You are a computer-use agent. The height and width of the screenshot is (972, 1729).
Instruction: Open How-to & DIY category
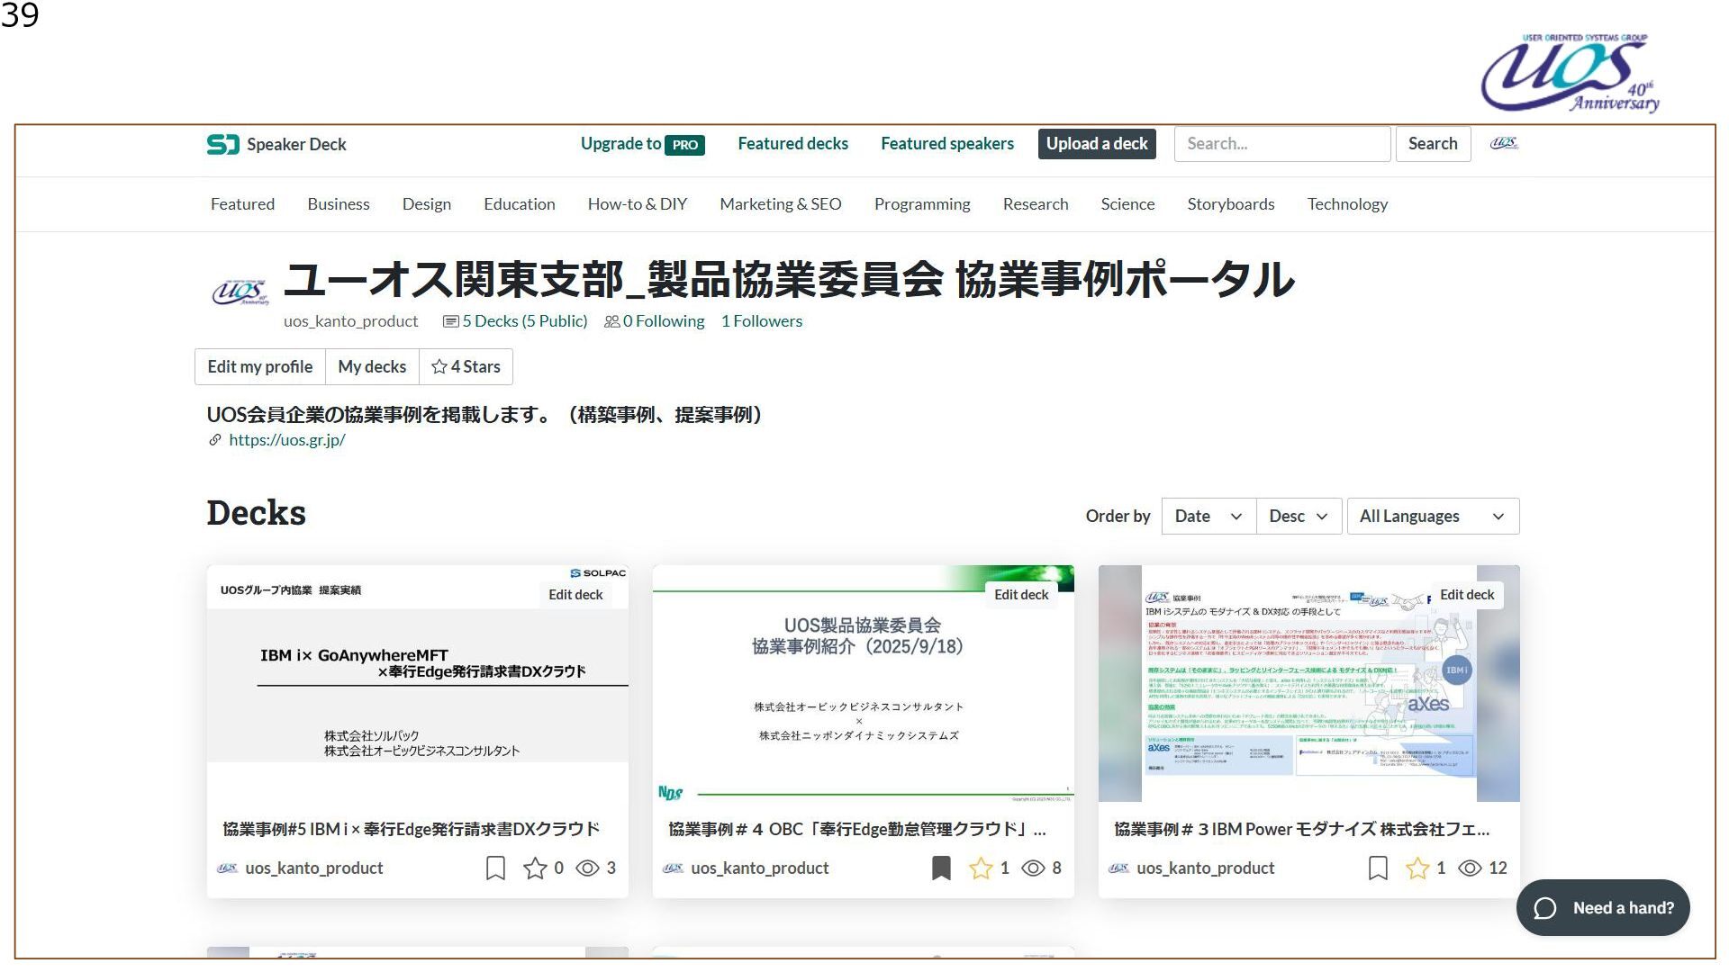638,204
